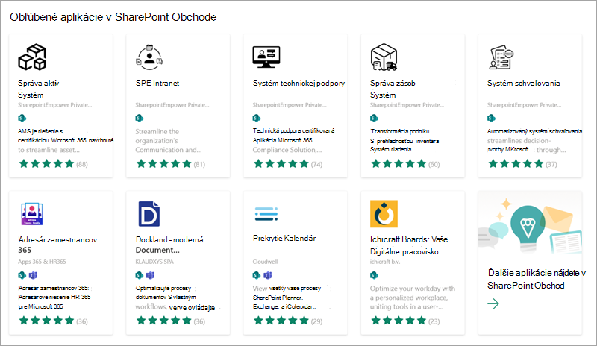The width and height of the screenshot is (597, 346).
Task: Click SharePoint badge on Prekrytie Kalendár card
Action: (257, 275)
